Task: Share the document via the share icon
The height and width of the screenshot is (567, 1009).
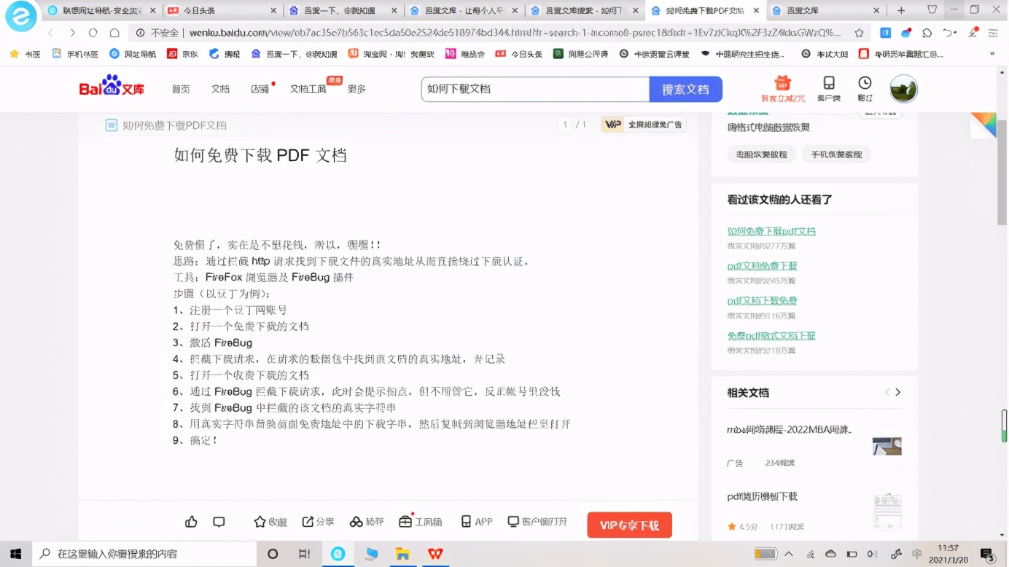Action: [x=318, y=522]
